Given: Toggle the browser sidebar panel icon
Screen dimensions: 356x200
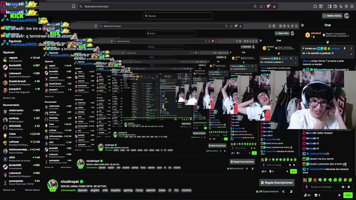Looking at the screenshot, I should click(330, 6).
